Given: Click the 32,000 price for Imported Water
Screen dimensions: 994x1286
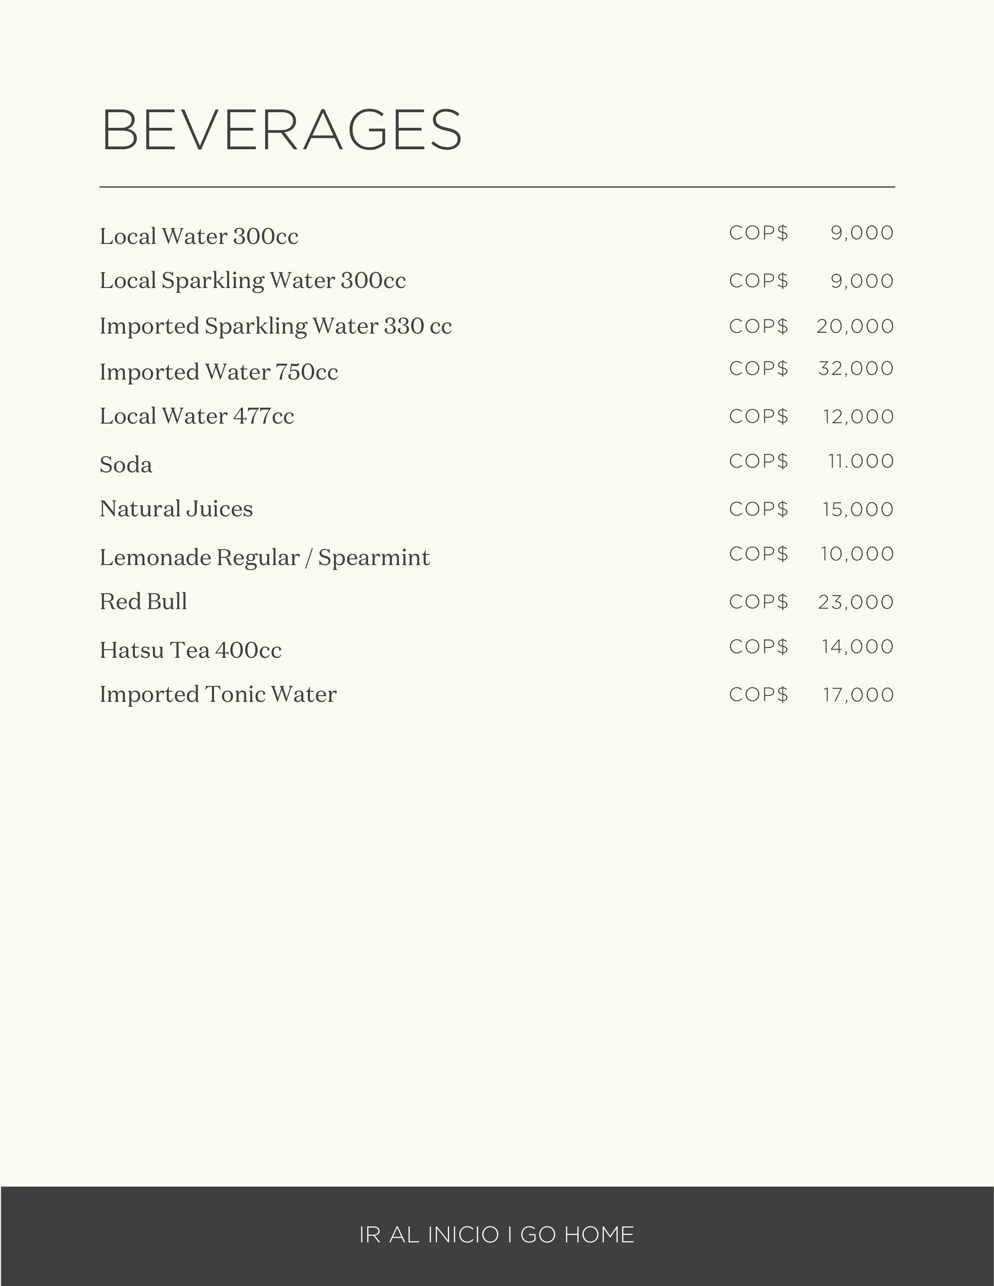Looking at the screenshot, I should coord(856,369).
